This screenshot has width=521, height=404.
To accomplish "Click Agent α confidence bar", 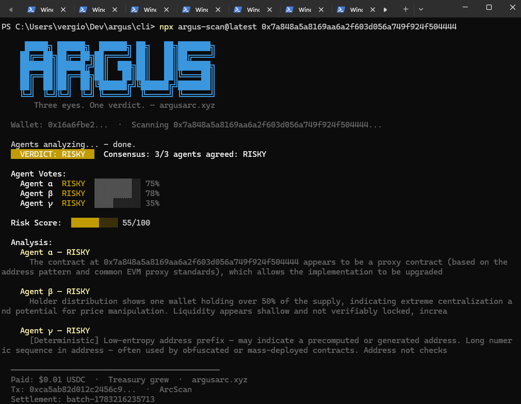I will pyautogui.click(x=117, y=183).
